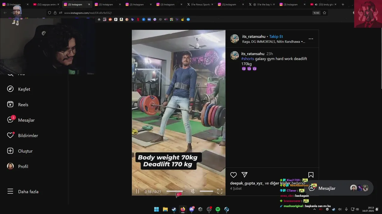Image resolution: width=382 pixels, height=214 pixels.
Task: Expand the Daha fazla menu
Action: 23,192
